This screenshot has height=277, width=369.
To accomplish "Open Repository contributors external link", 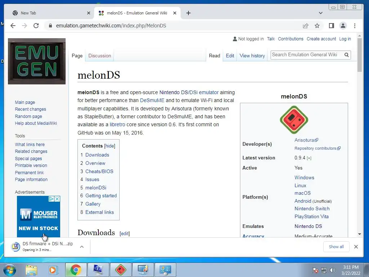I will (317, 148).
